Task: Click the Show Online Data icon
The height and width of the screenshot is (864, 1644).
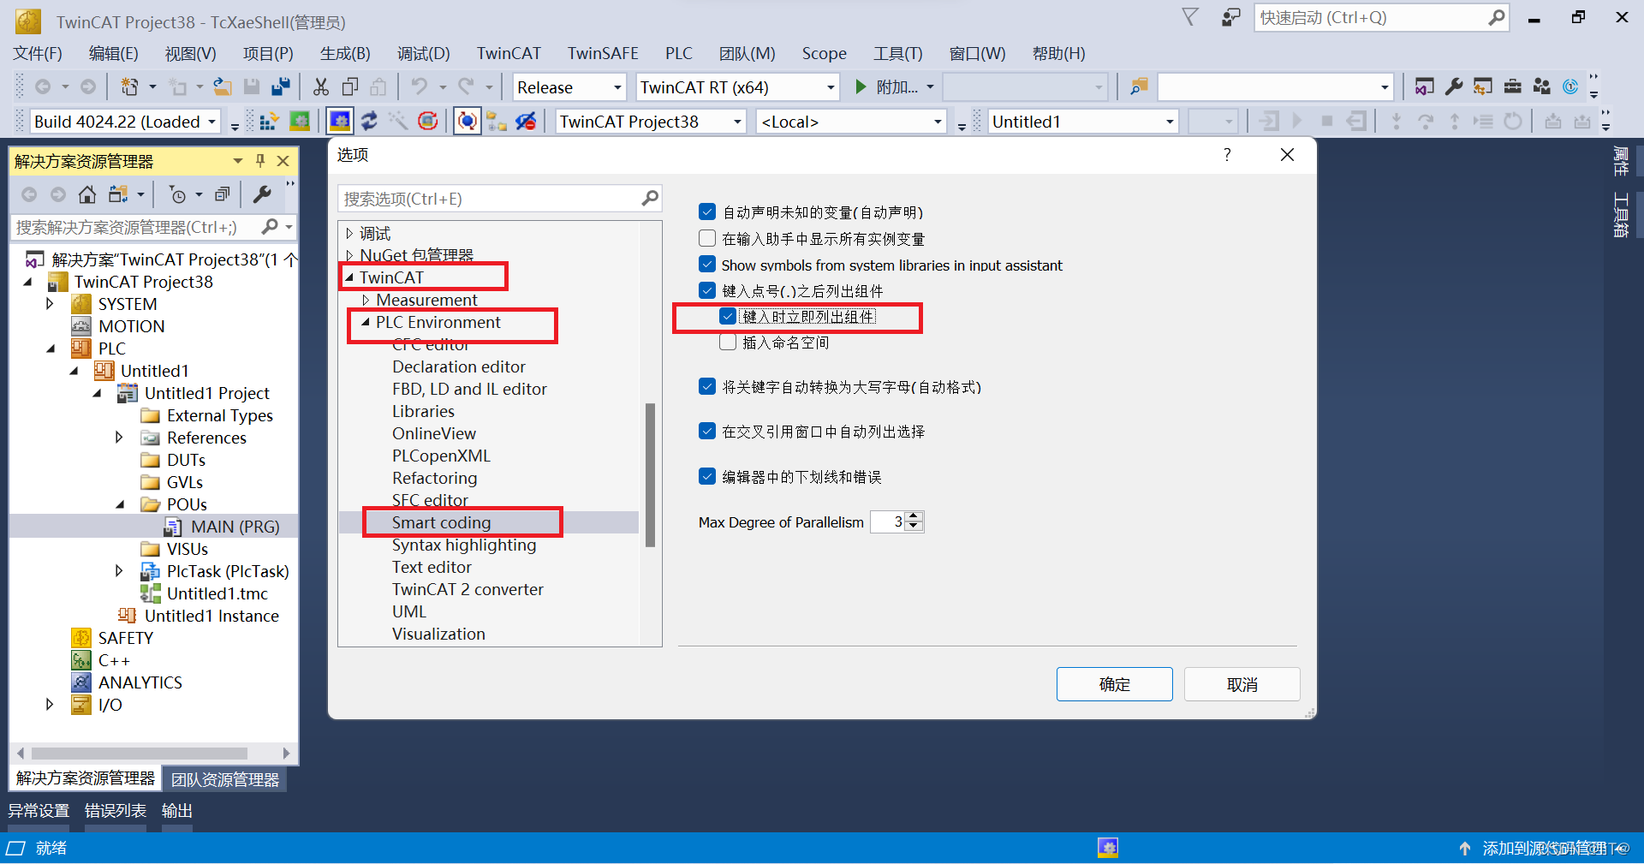Action: pos(467,121)
